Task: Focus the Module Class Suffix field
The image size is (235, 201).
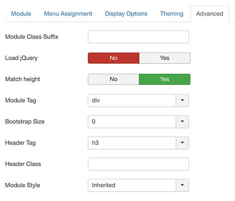Action: 138,37
